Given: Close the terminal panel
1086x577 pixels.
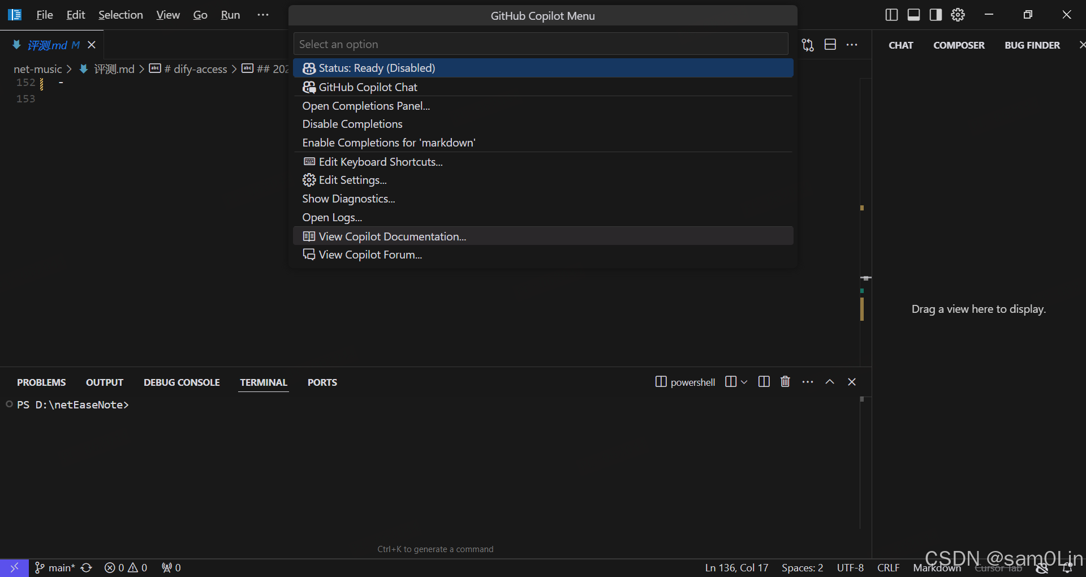Looking at the screenshot, I should point(852,382).
